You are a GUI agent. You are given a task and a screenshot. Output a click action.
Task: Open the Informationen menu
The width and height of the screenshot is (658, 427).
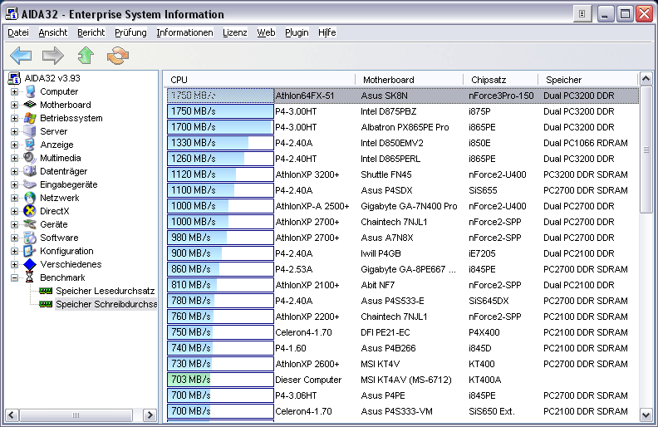[x=184, y=32]
